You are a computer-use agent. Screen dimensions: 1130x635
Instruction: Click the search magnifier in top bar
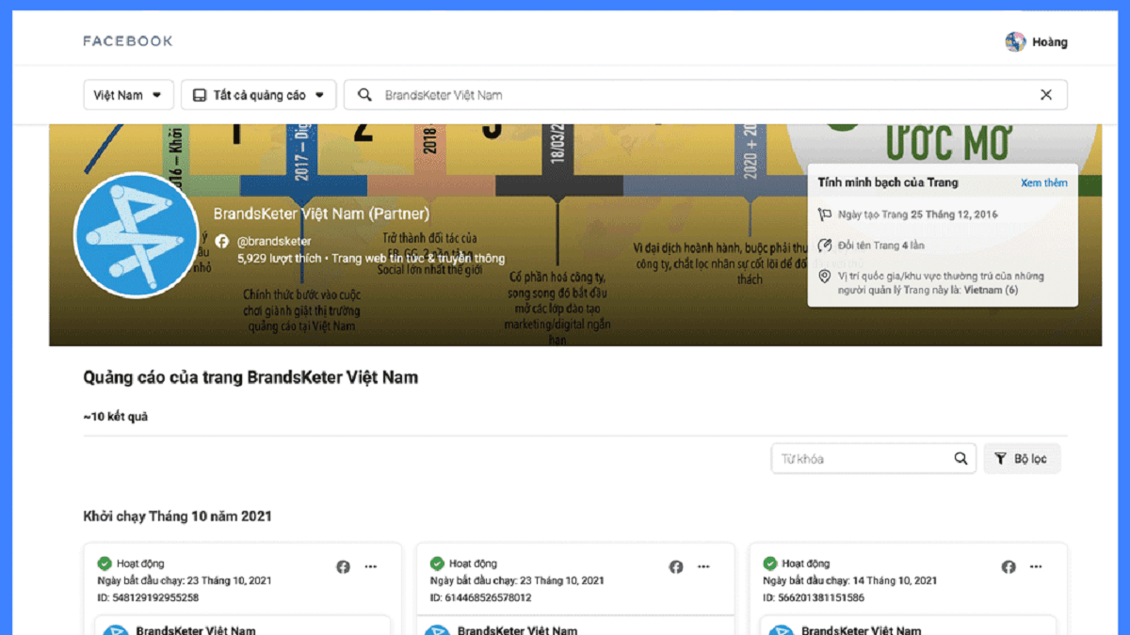tap(364, 95)
